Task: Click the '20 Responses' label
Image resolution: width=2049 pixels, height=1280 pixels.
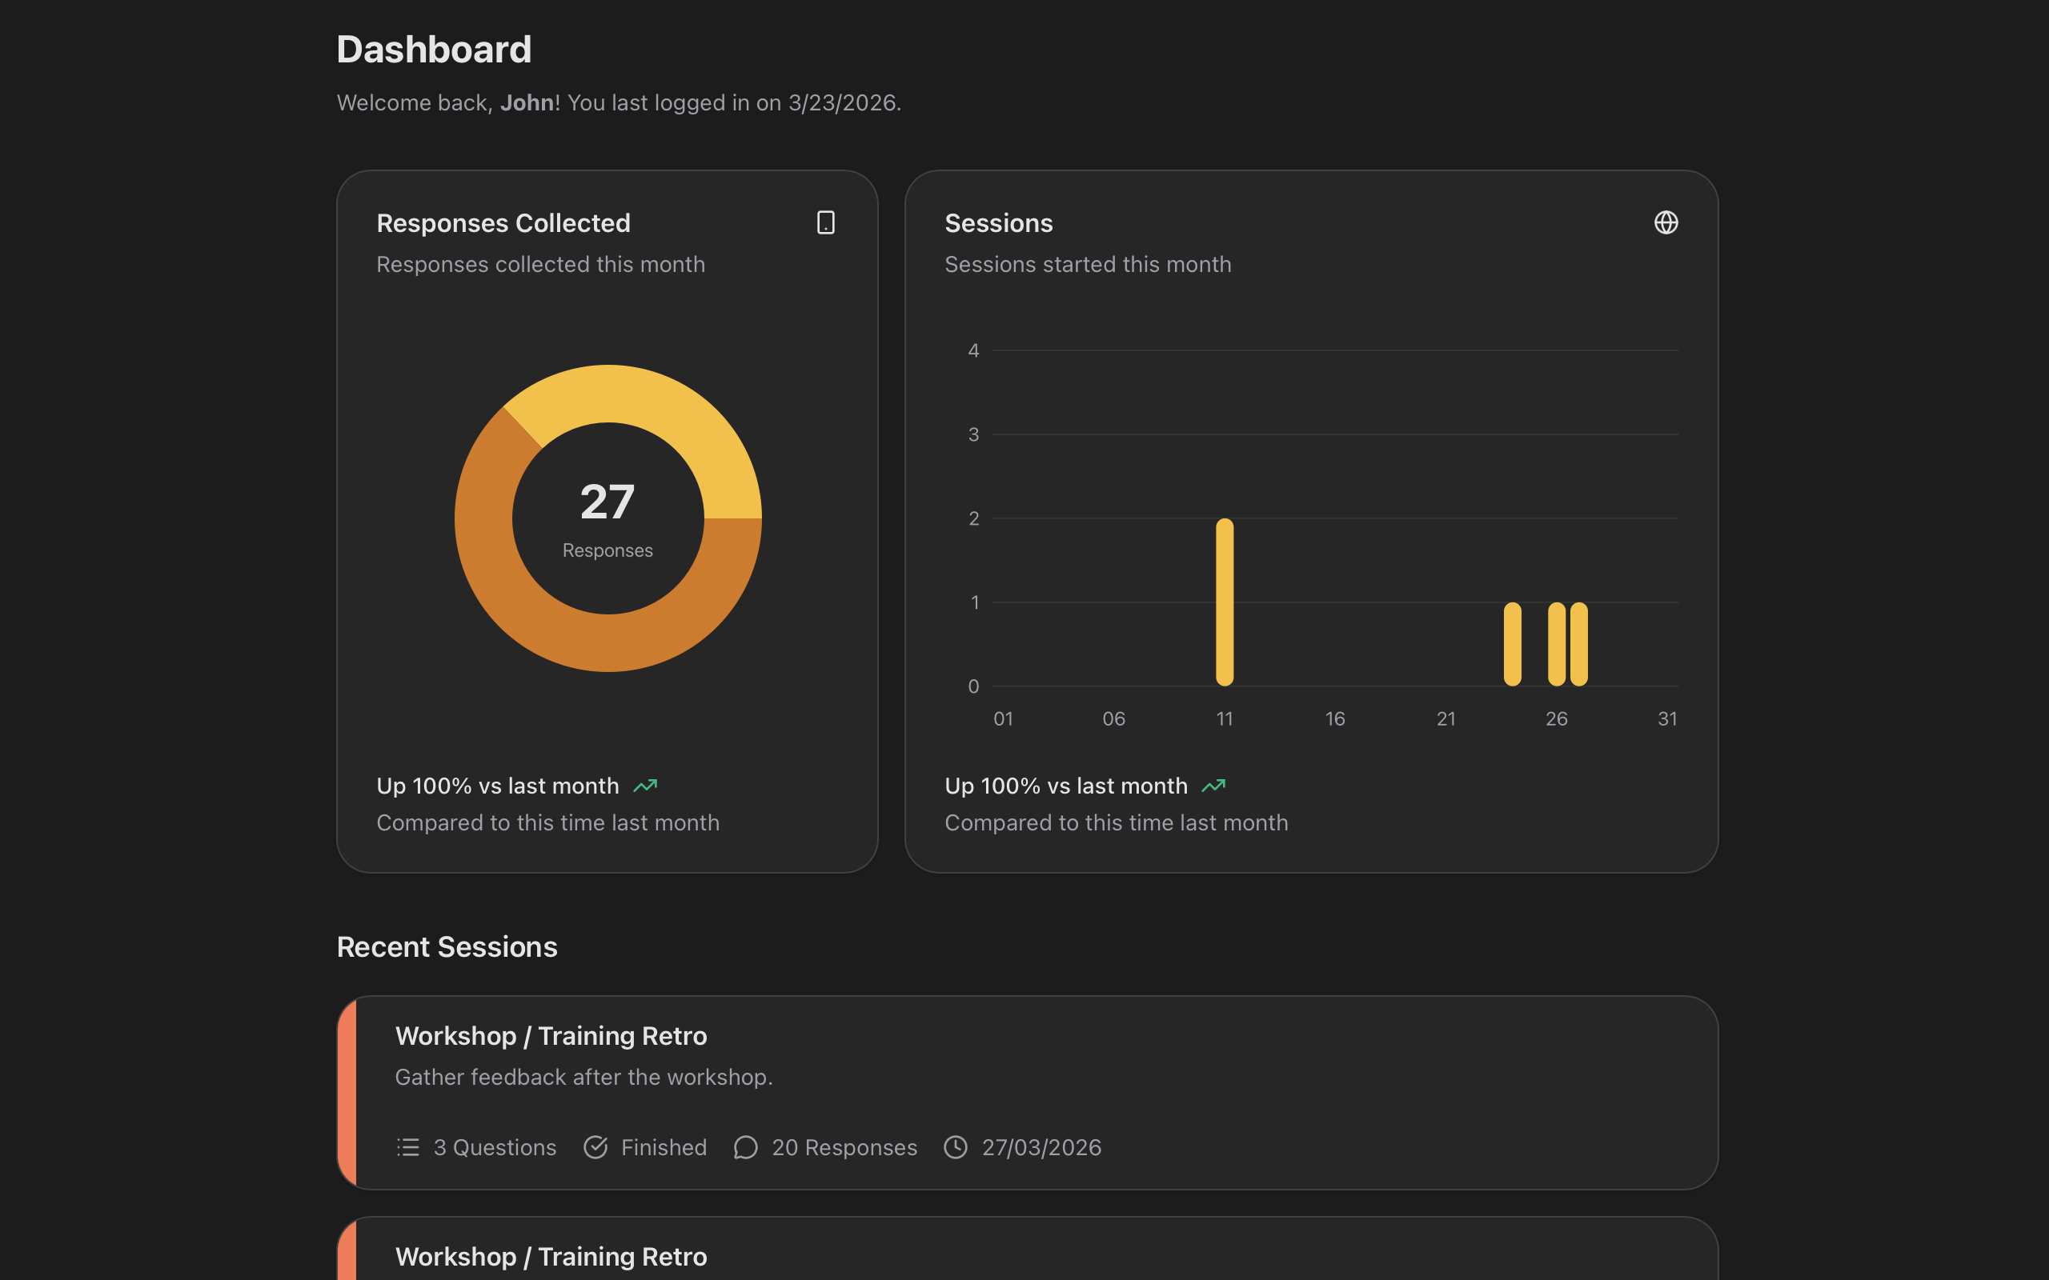Action: pos(844,1147)
